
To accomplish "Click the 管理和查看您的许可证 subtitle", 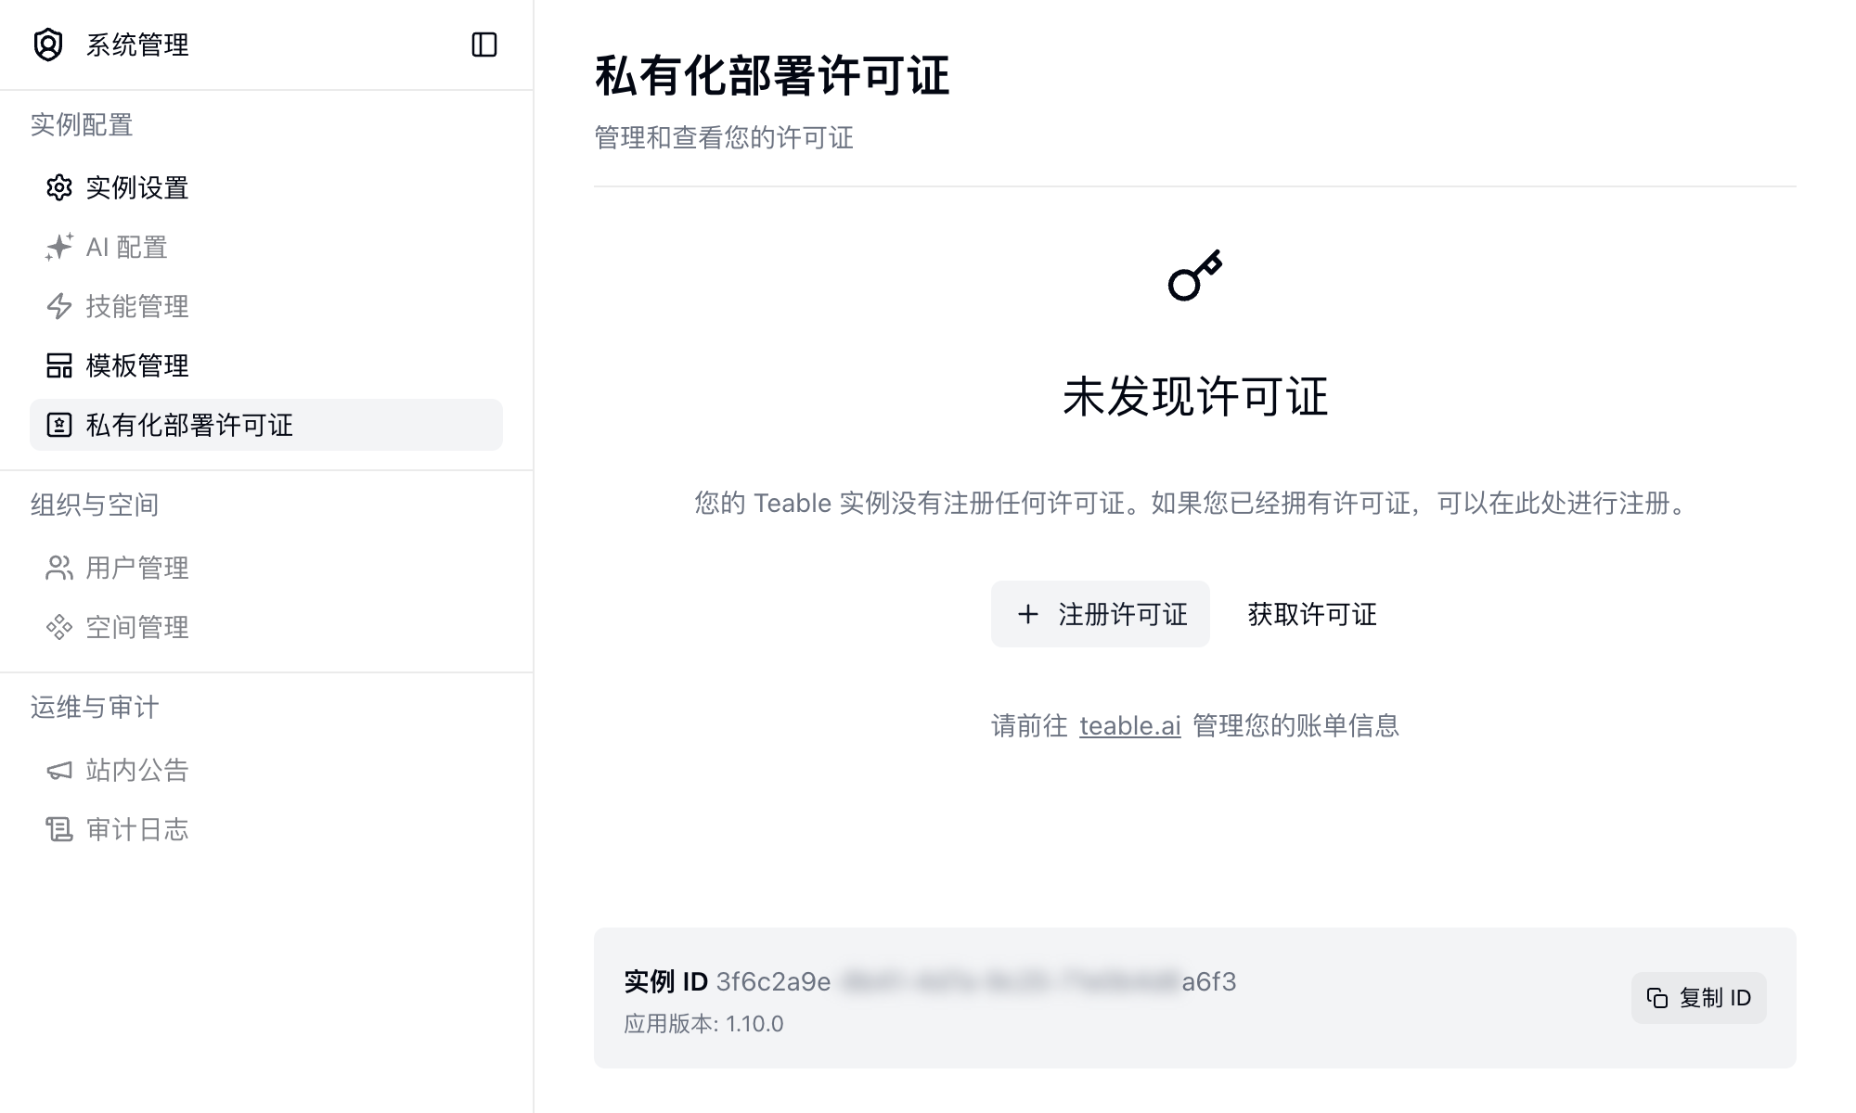I will click(724, 137).
